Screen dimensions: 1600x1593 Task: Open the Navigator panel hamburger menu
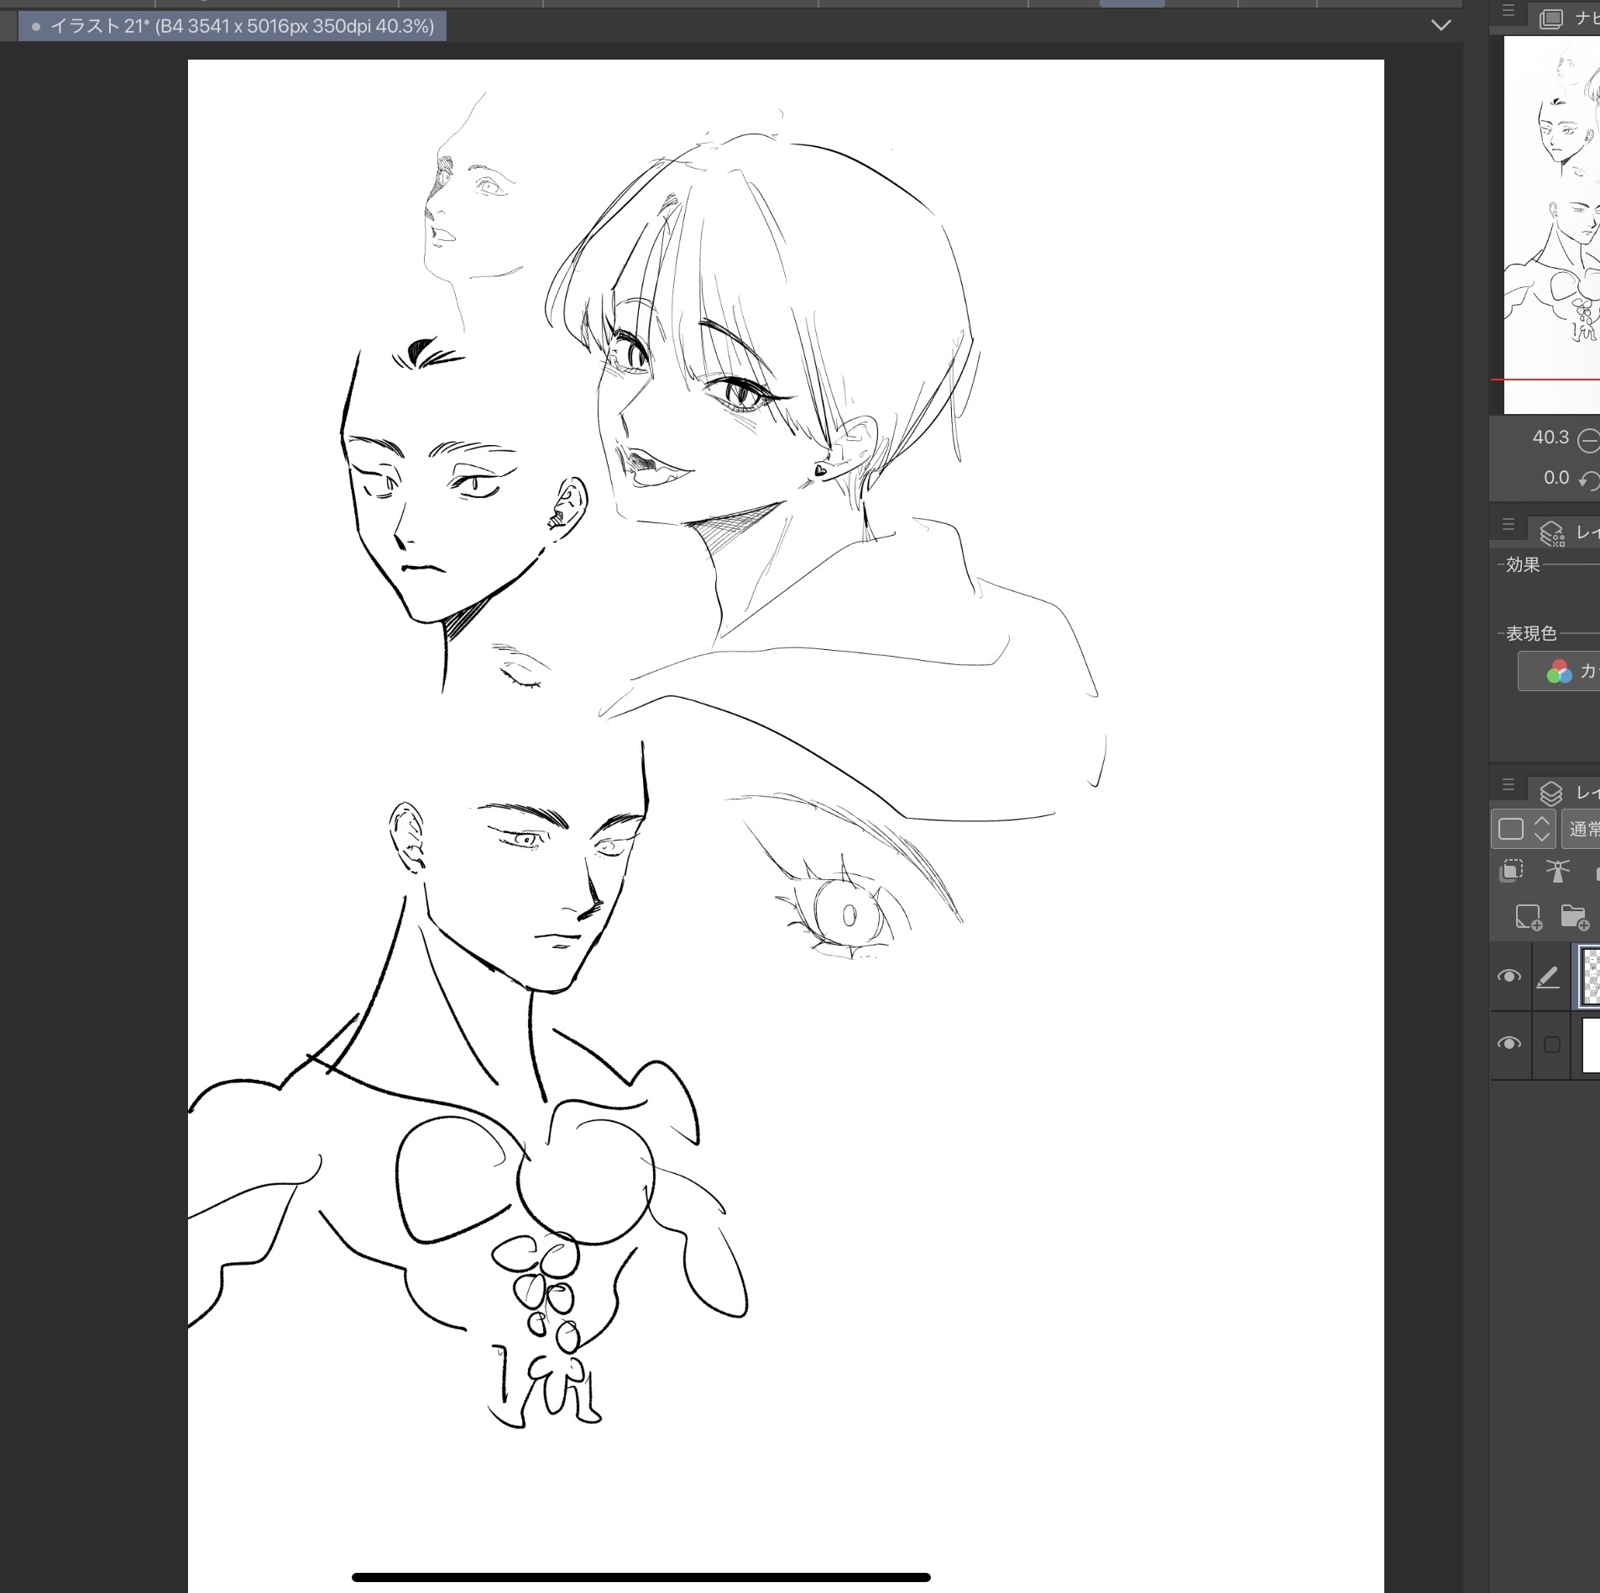tap(1508, 11)
